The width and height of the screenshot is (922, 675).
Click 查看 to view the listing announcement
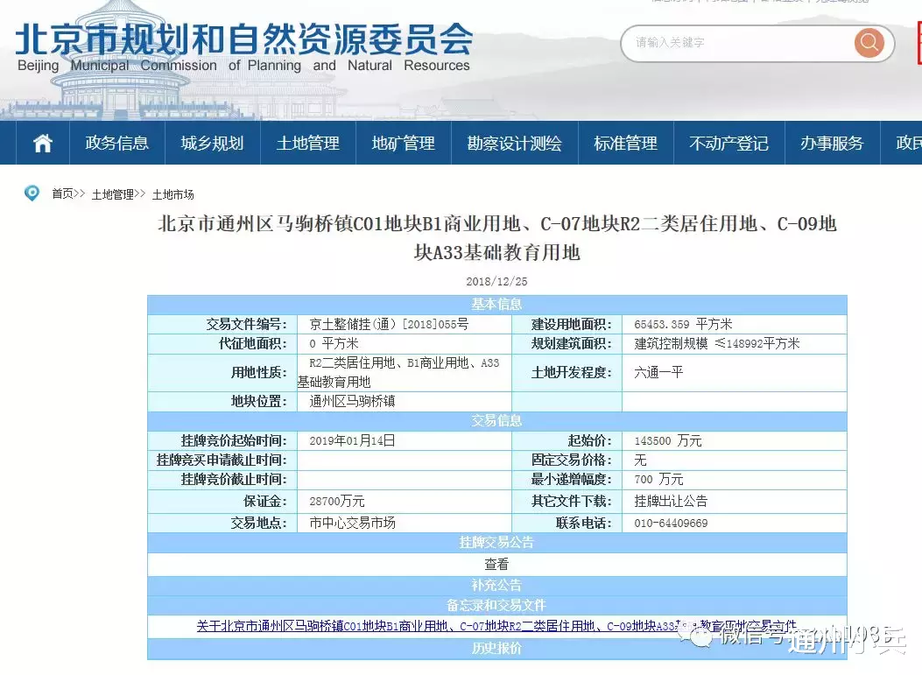point(496,564)
